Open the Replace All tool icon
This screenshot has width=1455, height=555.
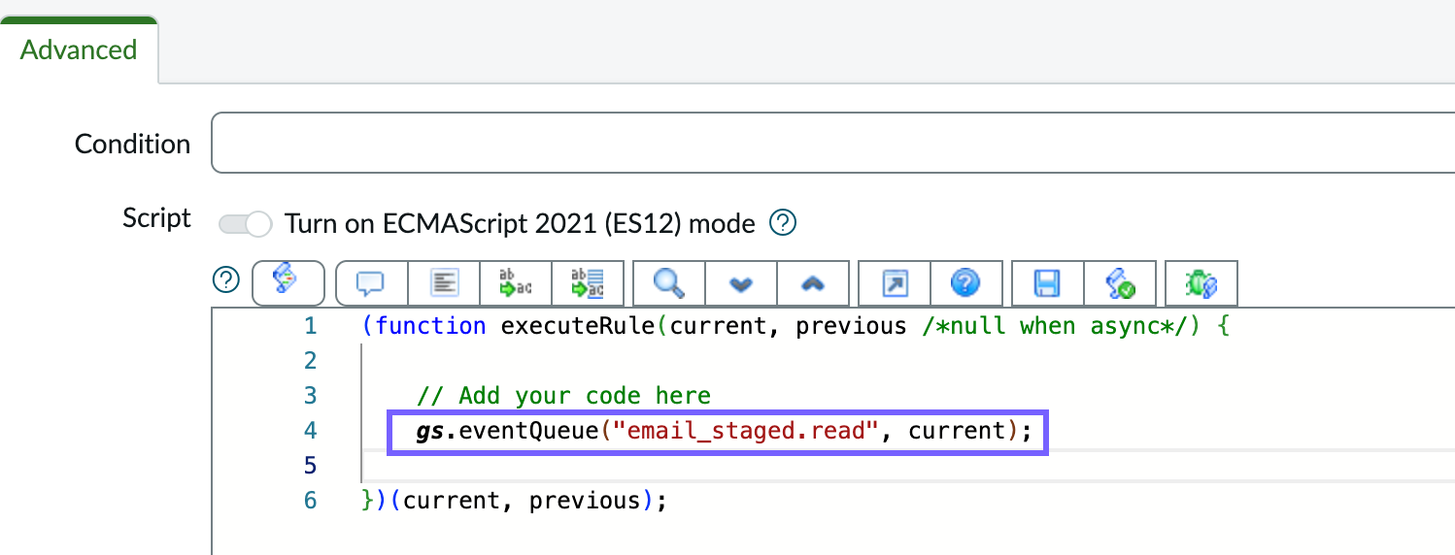pyautogui.click(x=588, y=283)
